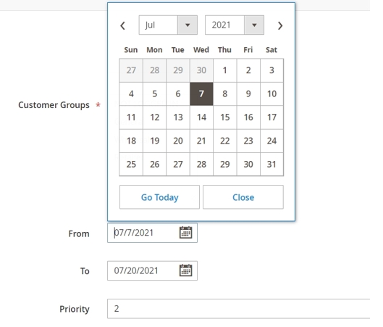Select highlighted day 7 in calendar

(201, 94)
